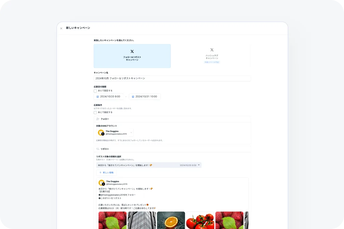Open the building image thumbnail

(x=142, y=220)
